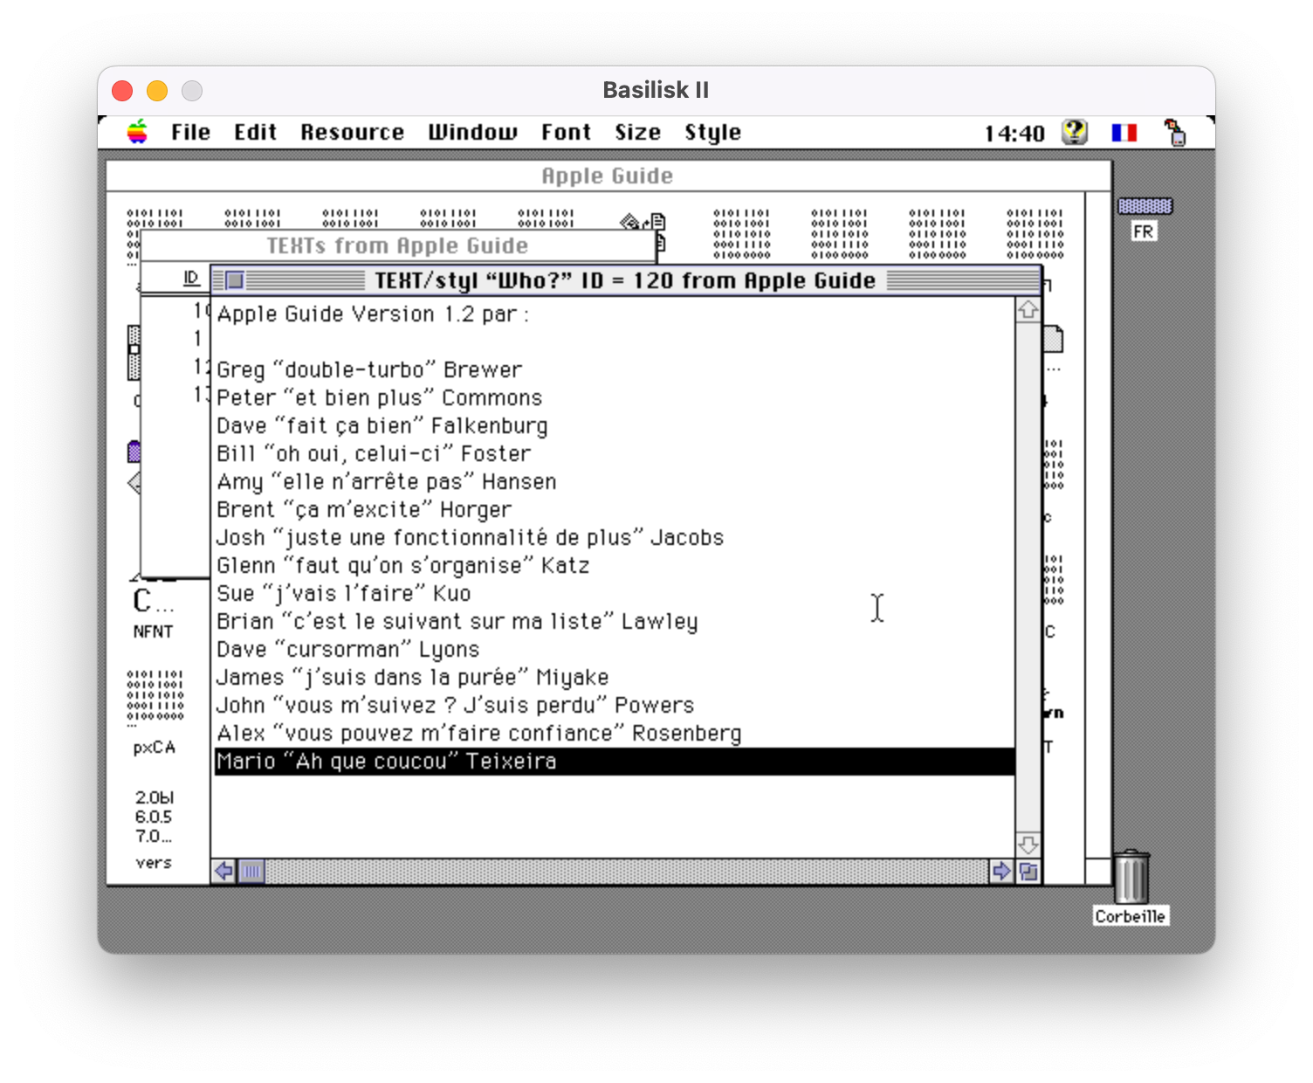Bring the TEXTs from Apple Guide window forward
This screenshot has height=1083, width=1313.
tap(397, 245)
